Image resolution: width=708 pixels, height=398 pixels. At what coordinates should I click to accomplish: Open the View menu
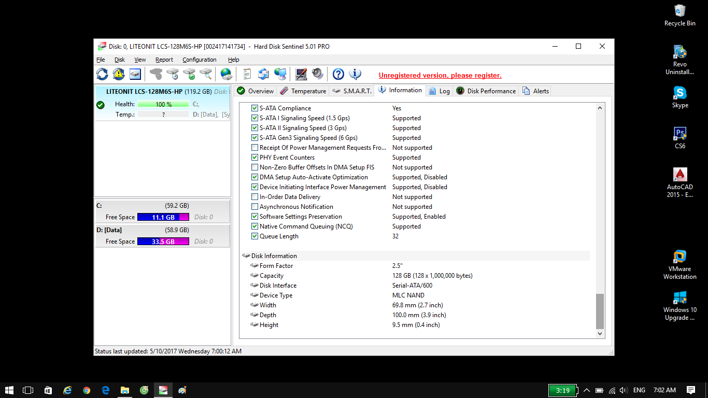pyautogui.click(x=140, y=60)
